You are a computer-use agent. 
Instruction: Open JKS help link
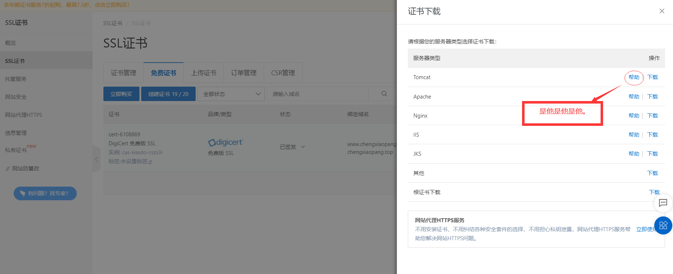pyautogui.click(x=634, y=154)
